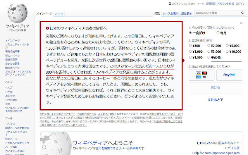This screenshot has height=155, width=248.
Task: Click その他の寄付方法 link
Action: pyautogui.click(x=86, y=114)
